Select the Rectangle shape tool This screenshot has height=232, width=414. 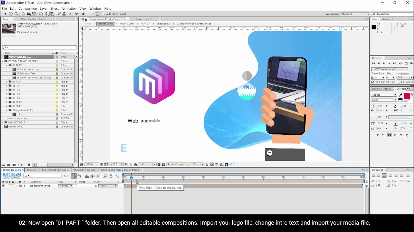[x=41, y=14]
